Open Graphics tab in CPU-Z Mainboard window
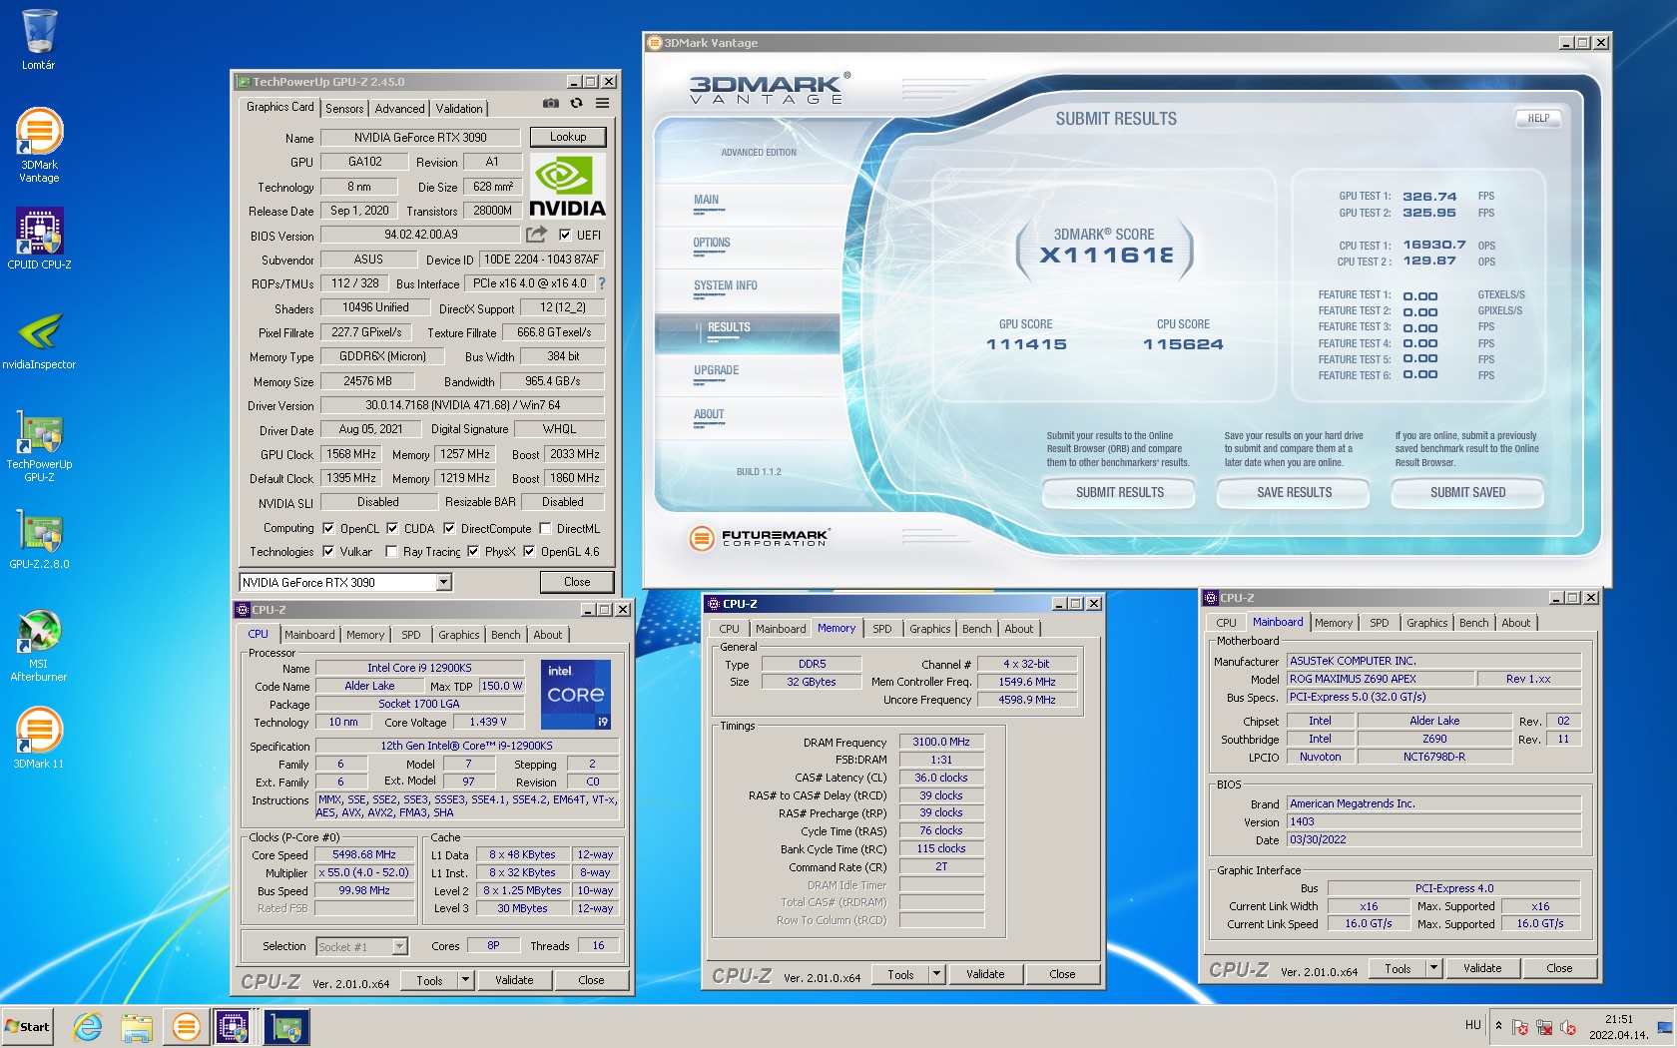The width and height of the screenshot is (1677, 1048). (x=1426, y=623)
